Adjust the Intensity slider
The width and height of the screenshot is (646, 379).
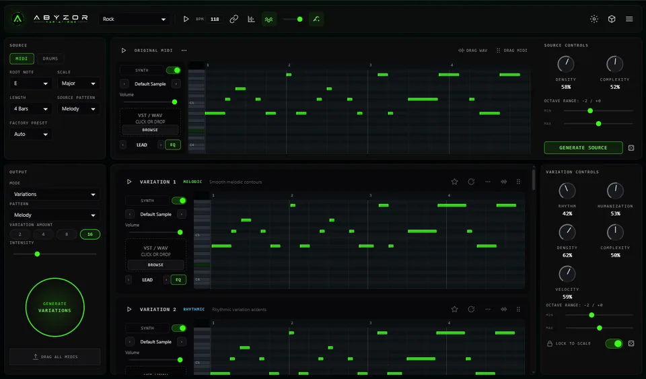click(x=55, y=254)
